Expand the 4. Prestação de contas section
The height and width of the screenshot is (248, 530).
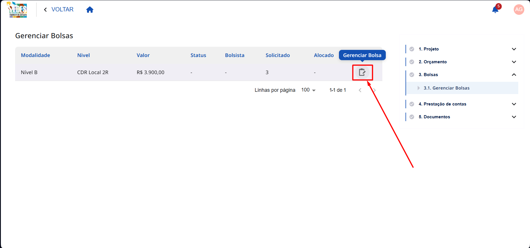tap(514, 104)
